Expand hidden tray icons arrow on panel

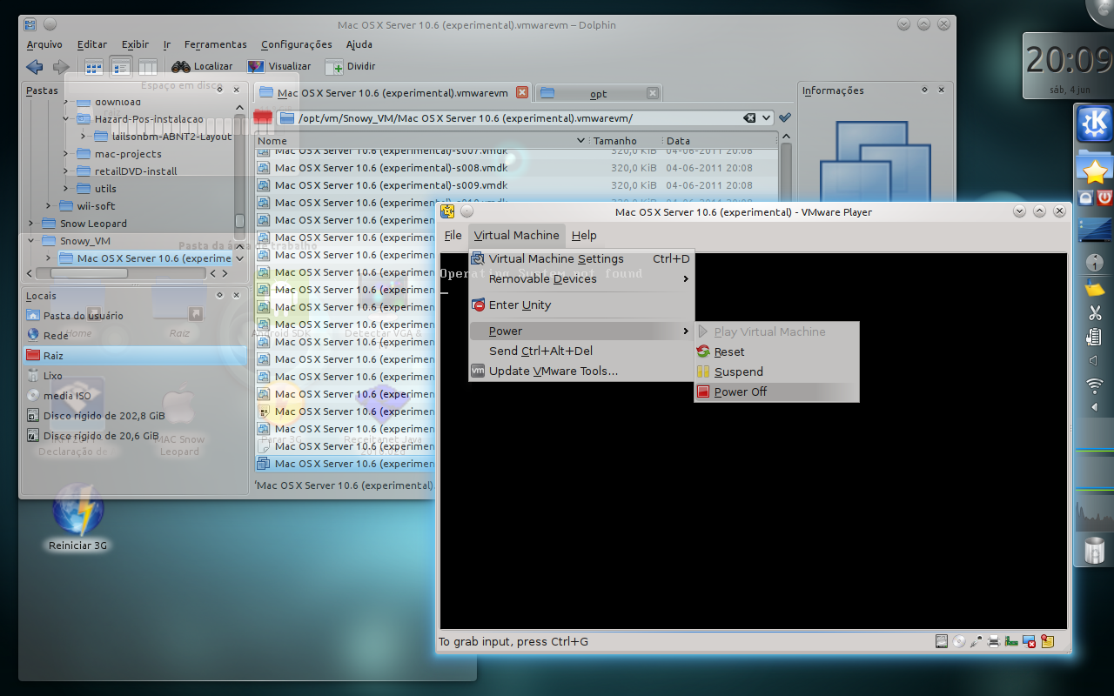[1095, 407]
